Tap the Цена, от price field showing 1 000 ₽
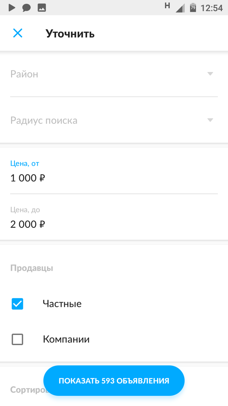228x406 pixels. click(x=114, y=173)
